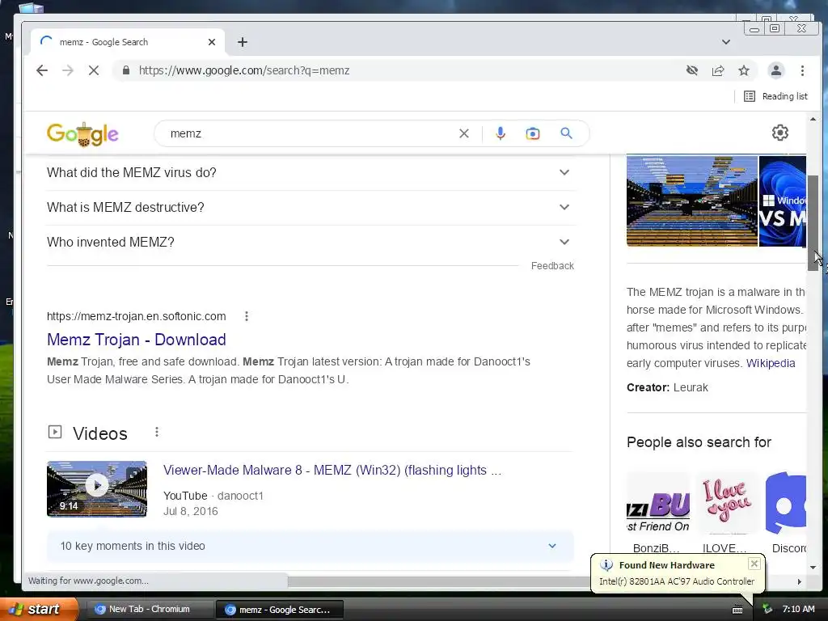Click the magnifier search button
Viewport: 828px width, 621px height.
tap(566, 133)
